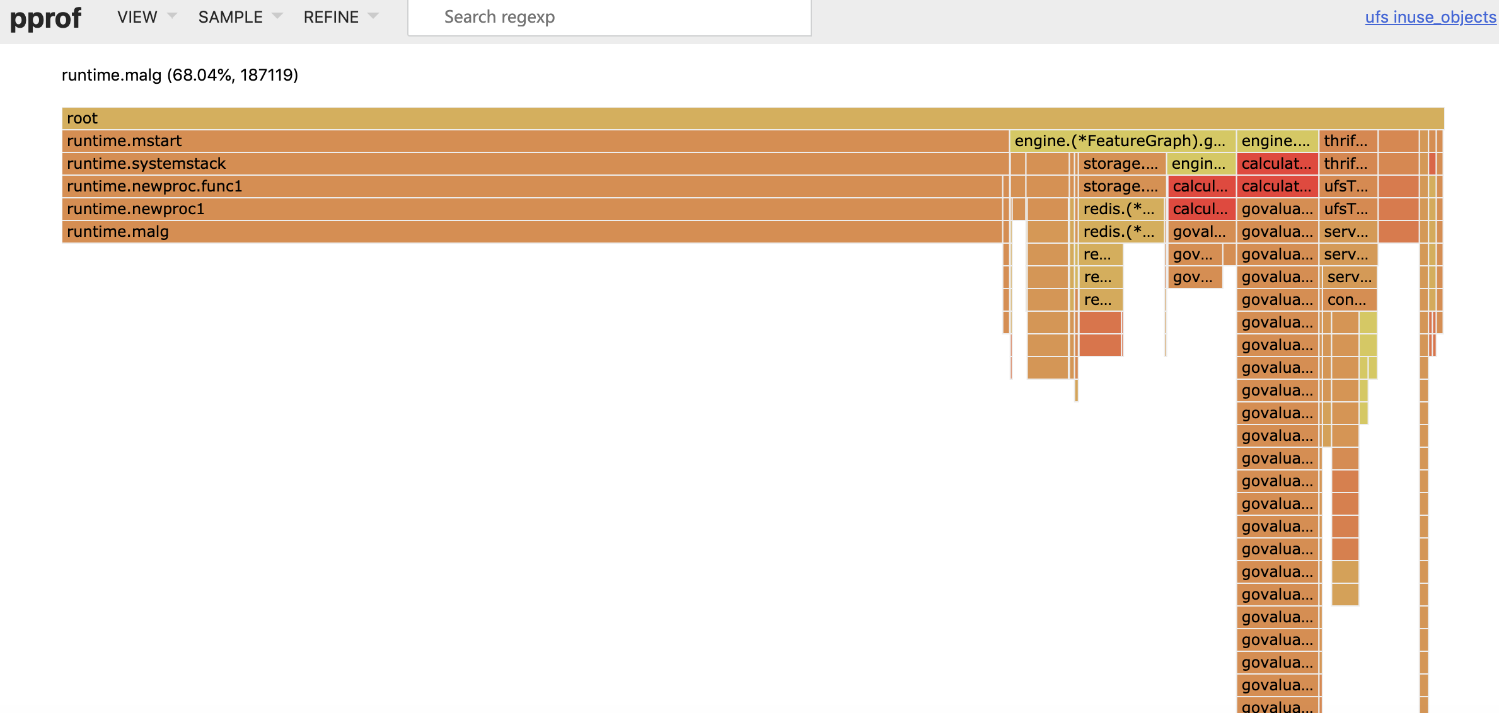Screen dimensions: 1499x713
Task: Select the runtime.malg frame
Action: pos(532,232)
